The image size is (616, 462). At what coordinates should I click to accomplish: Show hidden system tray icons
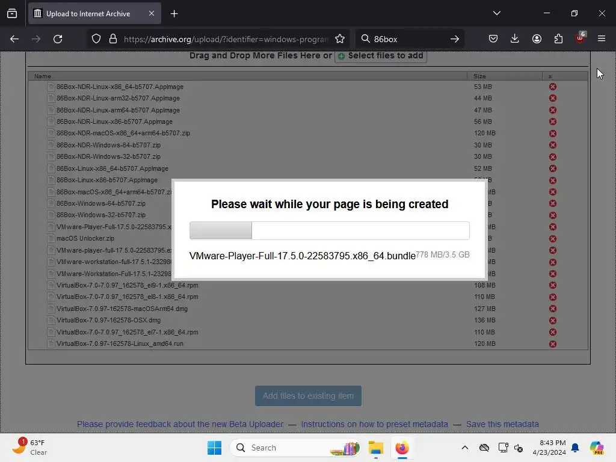[465, 448]
